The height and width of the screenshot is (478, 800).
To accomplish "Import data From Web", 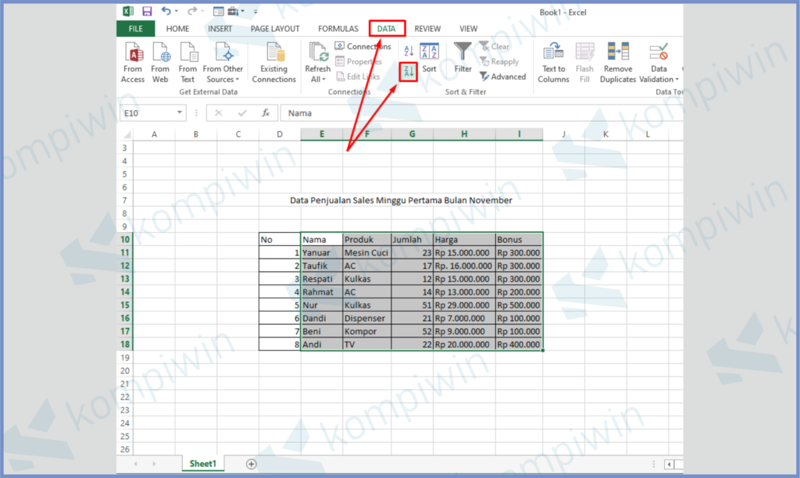I will [160, 62].
